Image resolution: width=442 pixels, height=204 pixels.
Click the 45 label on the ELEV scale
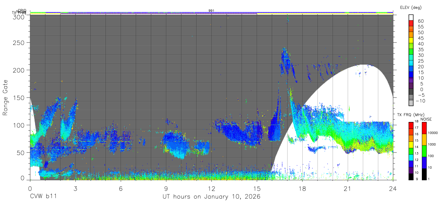(x=420, y=38)
